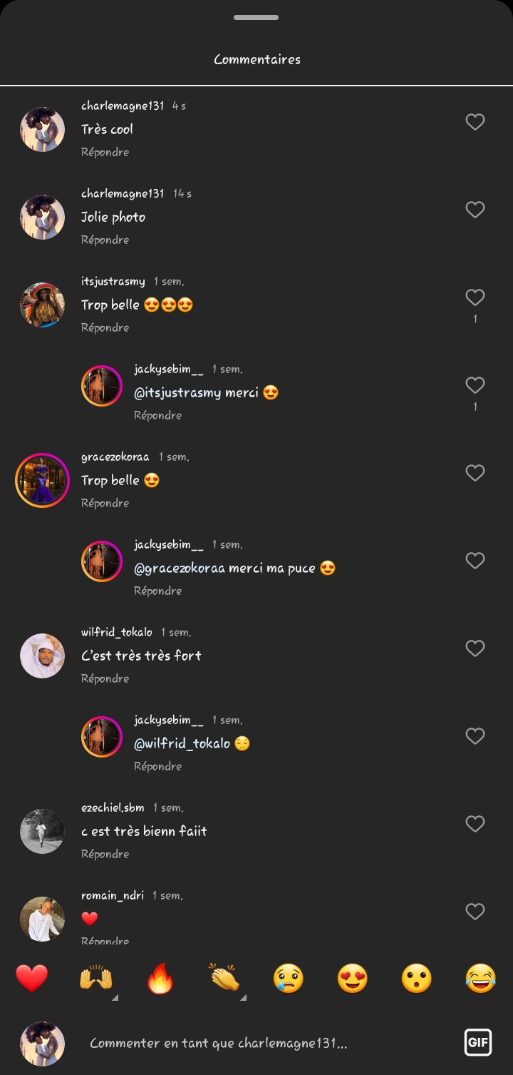
Task: Tap the laughing tears emoji
Action: tap(480, 978)
